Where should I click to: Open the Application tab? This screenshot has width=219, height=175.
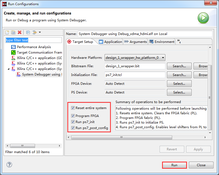(110, 42)
